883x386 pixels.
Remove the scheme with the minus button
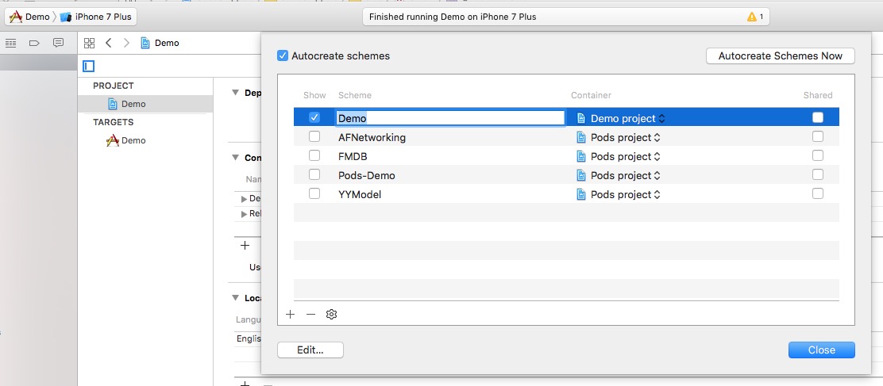tap(310, 315)
